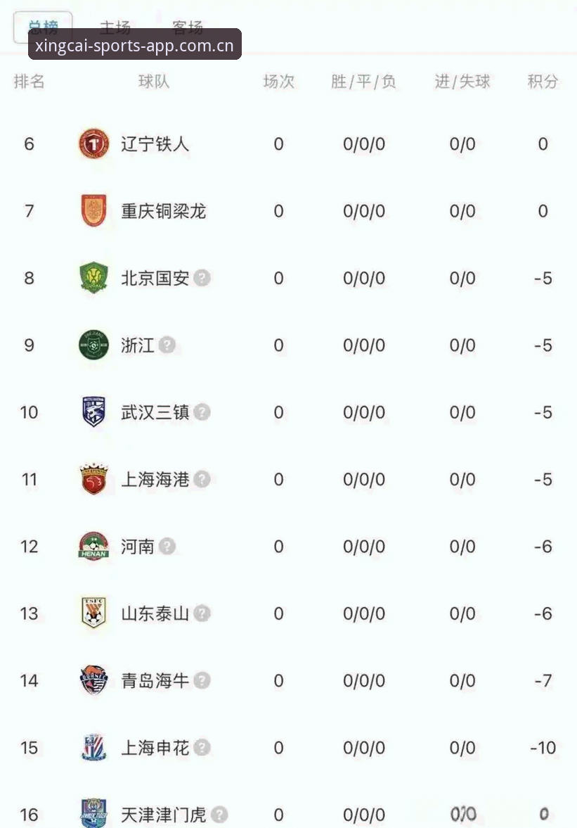Open the 上海申花 team name link
Image resolution: width=577 pixels, height=828 pixels.
pos(155,747)
